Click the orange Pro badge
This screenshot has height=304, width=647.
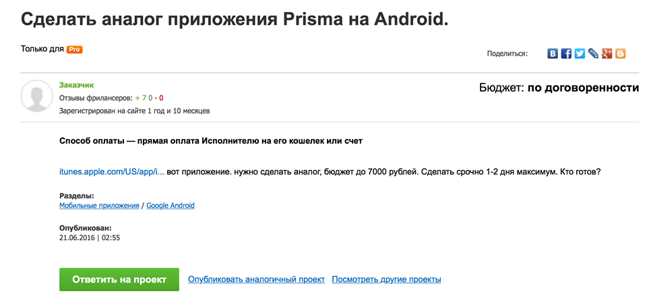75,49
